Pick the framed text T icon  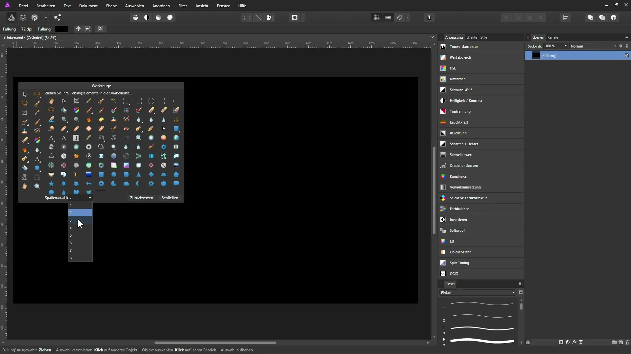[76, 138]
